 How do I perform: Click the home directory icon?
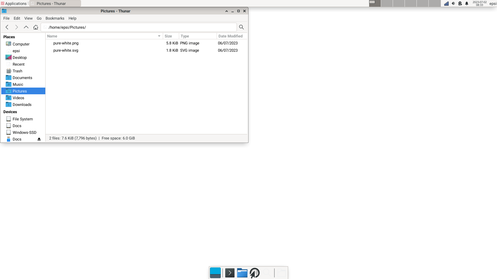(x=35, y=27)
